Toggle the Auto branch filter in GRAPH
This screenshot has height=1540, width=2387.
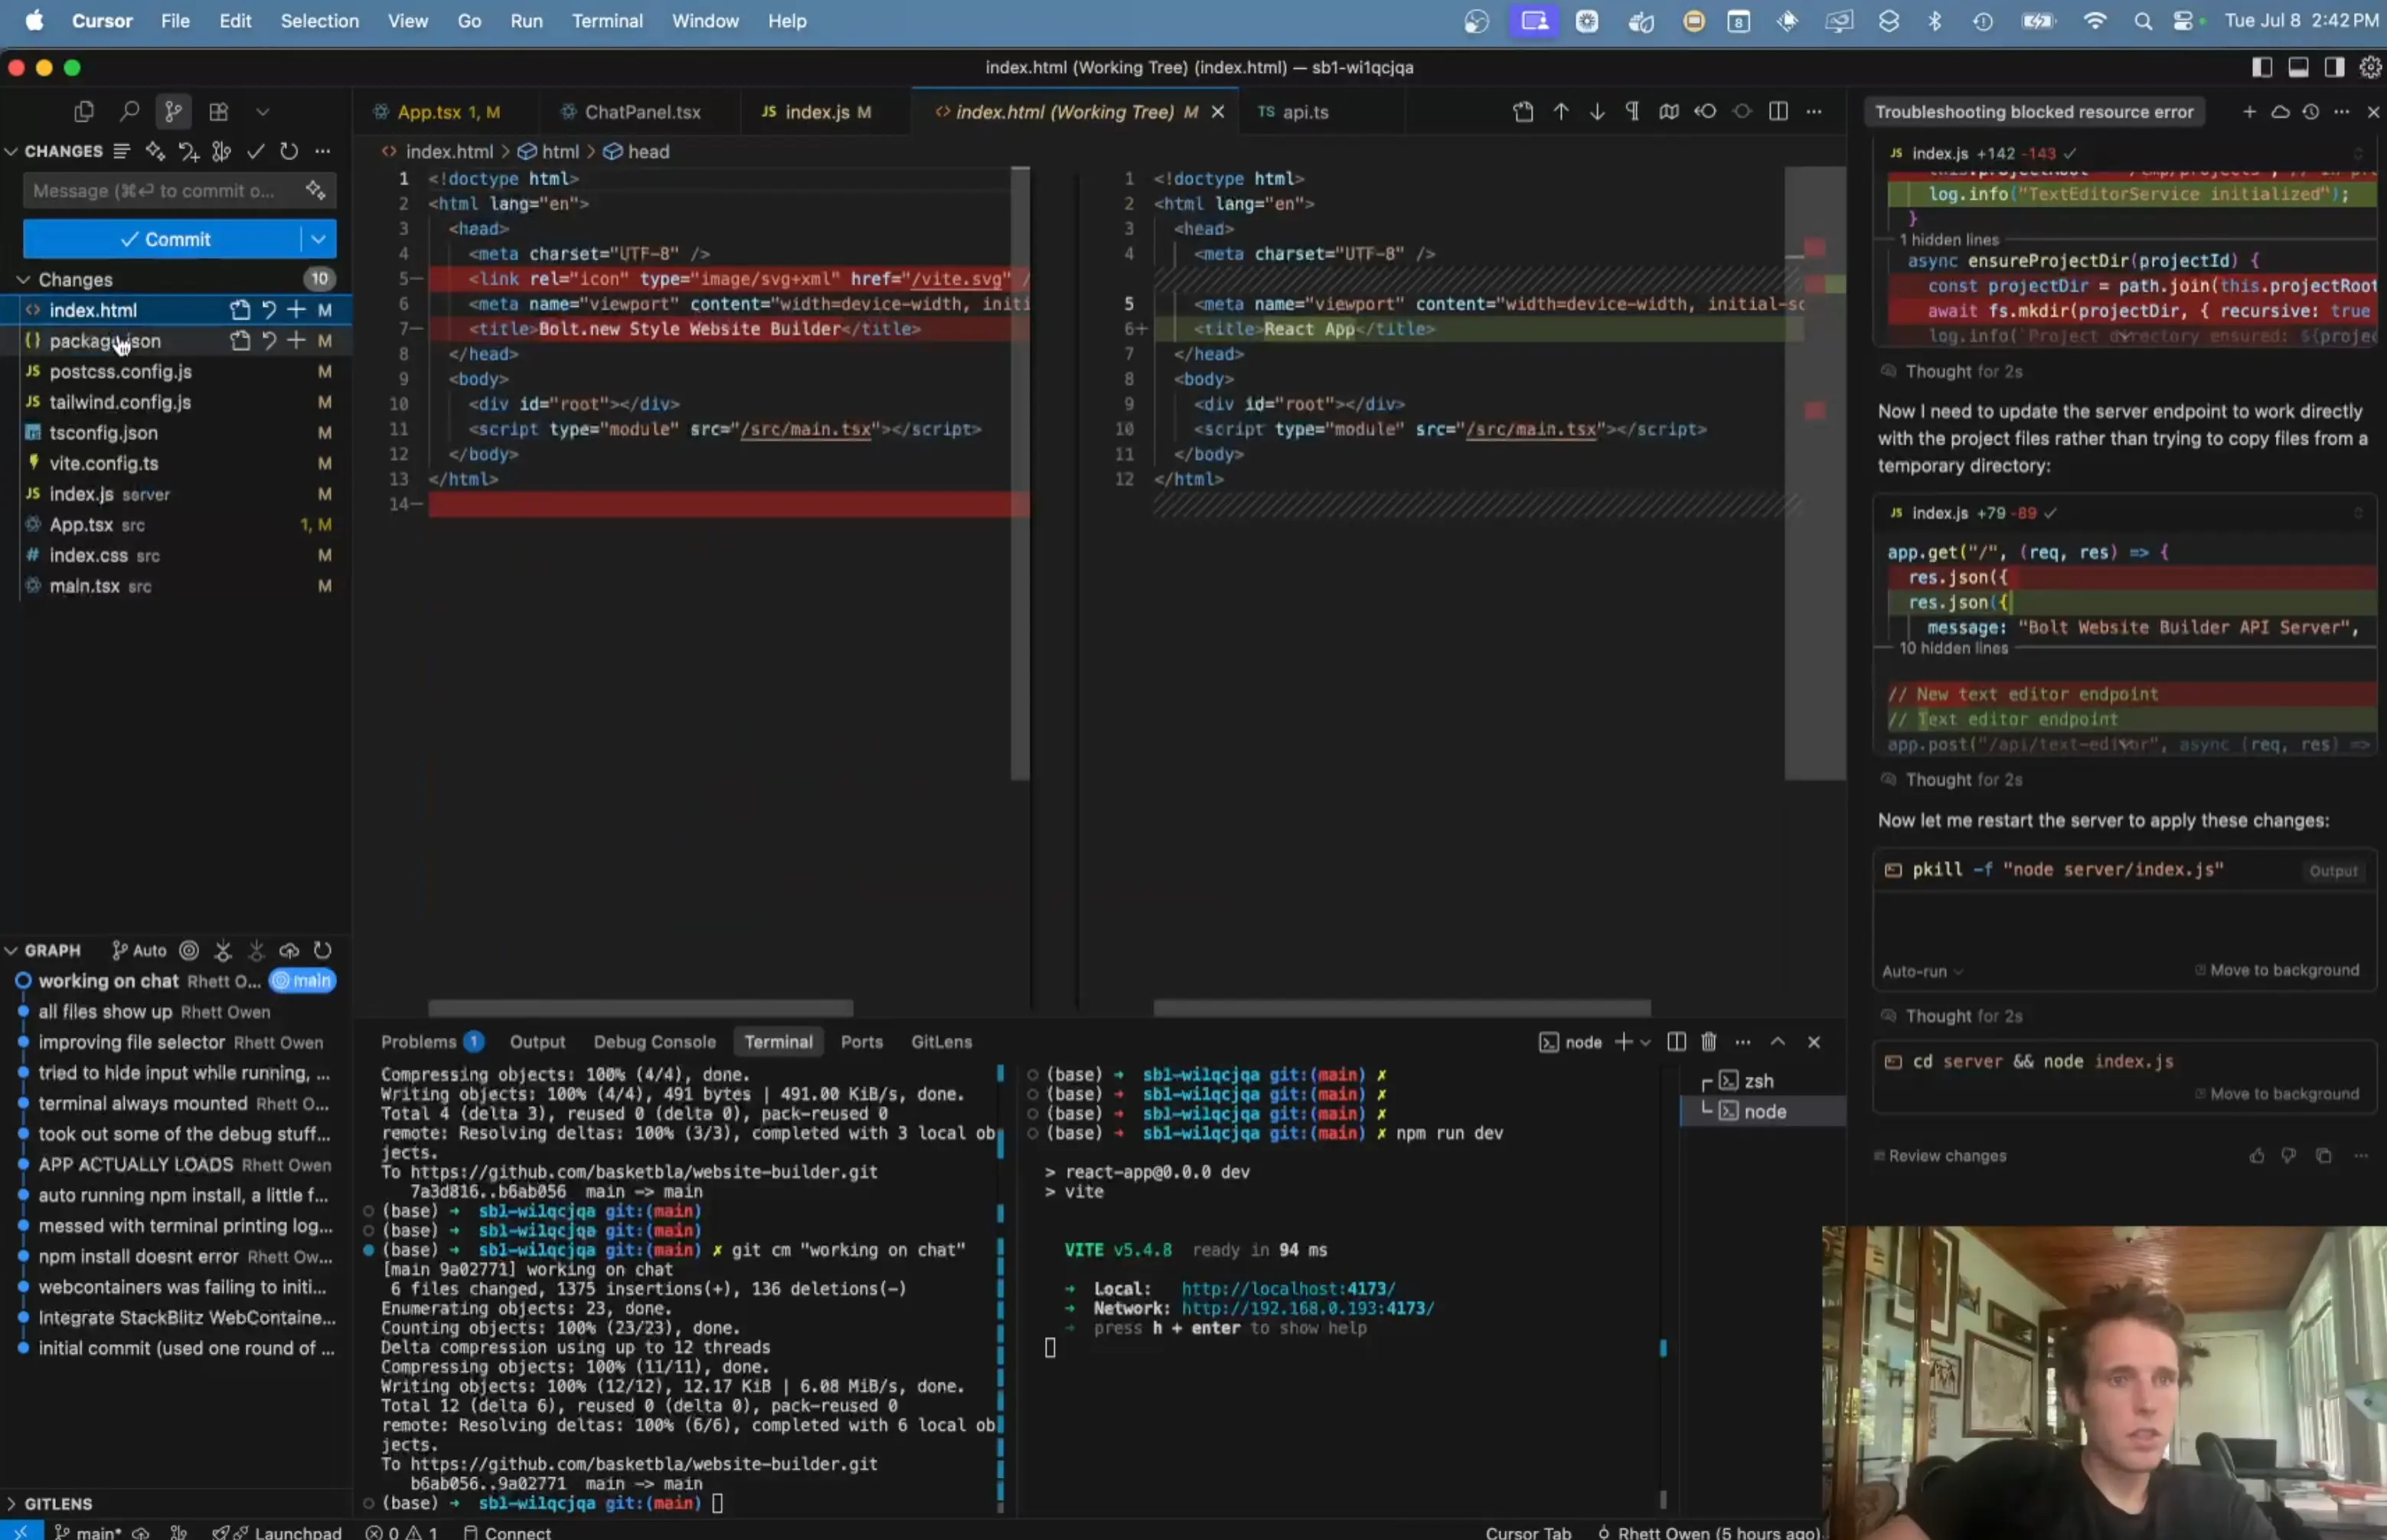pyautogui.click(x=139, y=950)
